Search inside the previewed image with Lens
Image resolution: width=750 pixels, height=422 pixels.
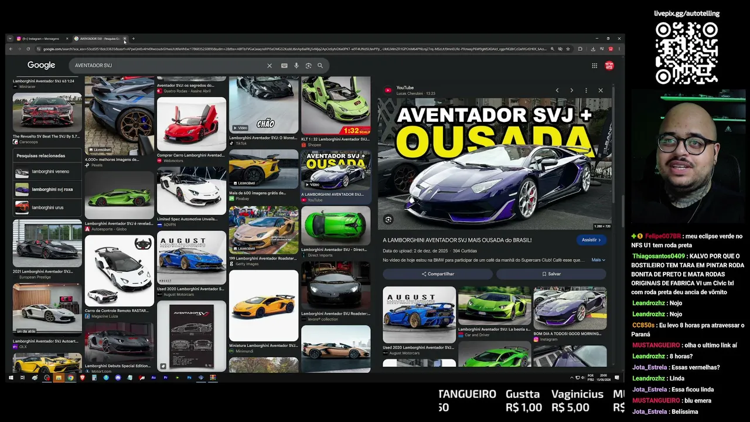tap(388, 220)
